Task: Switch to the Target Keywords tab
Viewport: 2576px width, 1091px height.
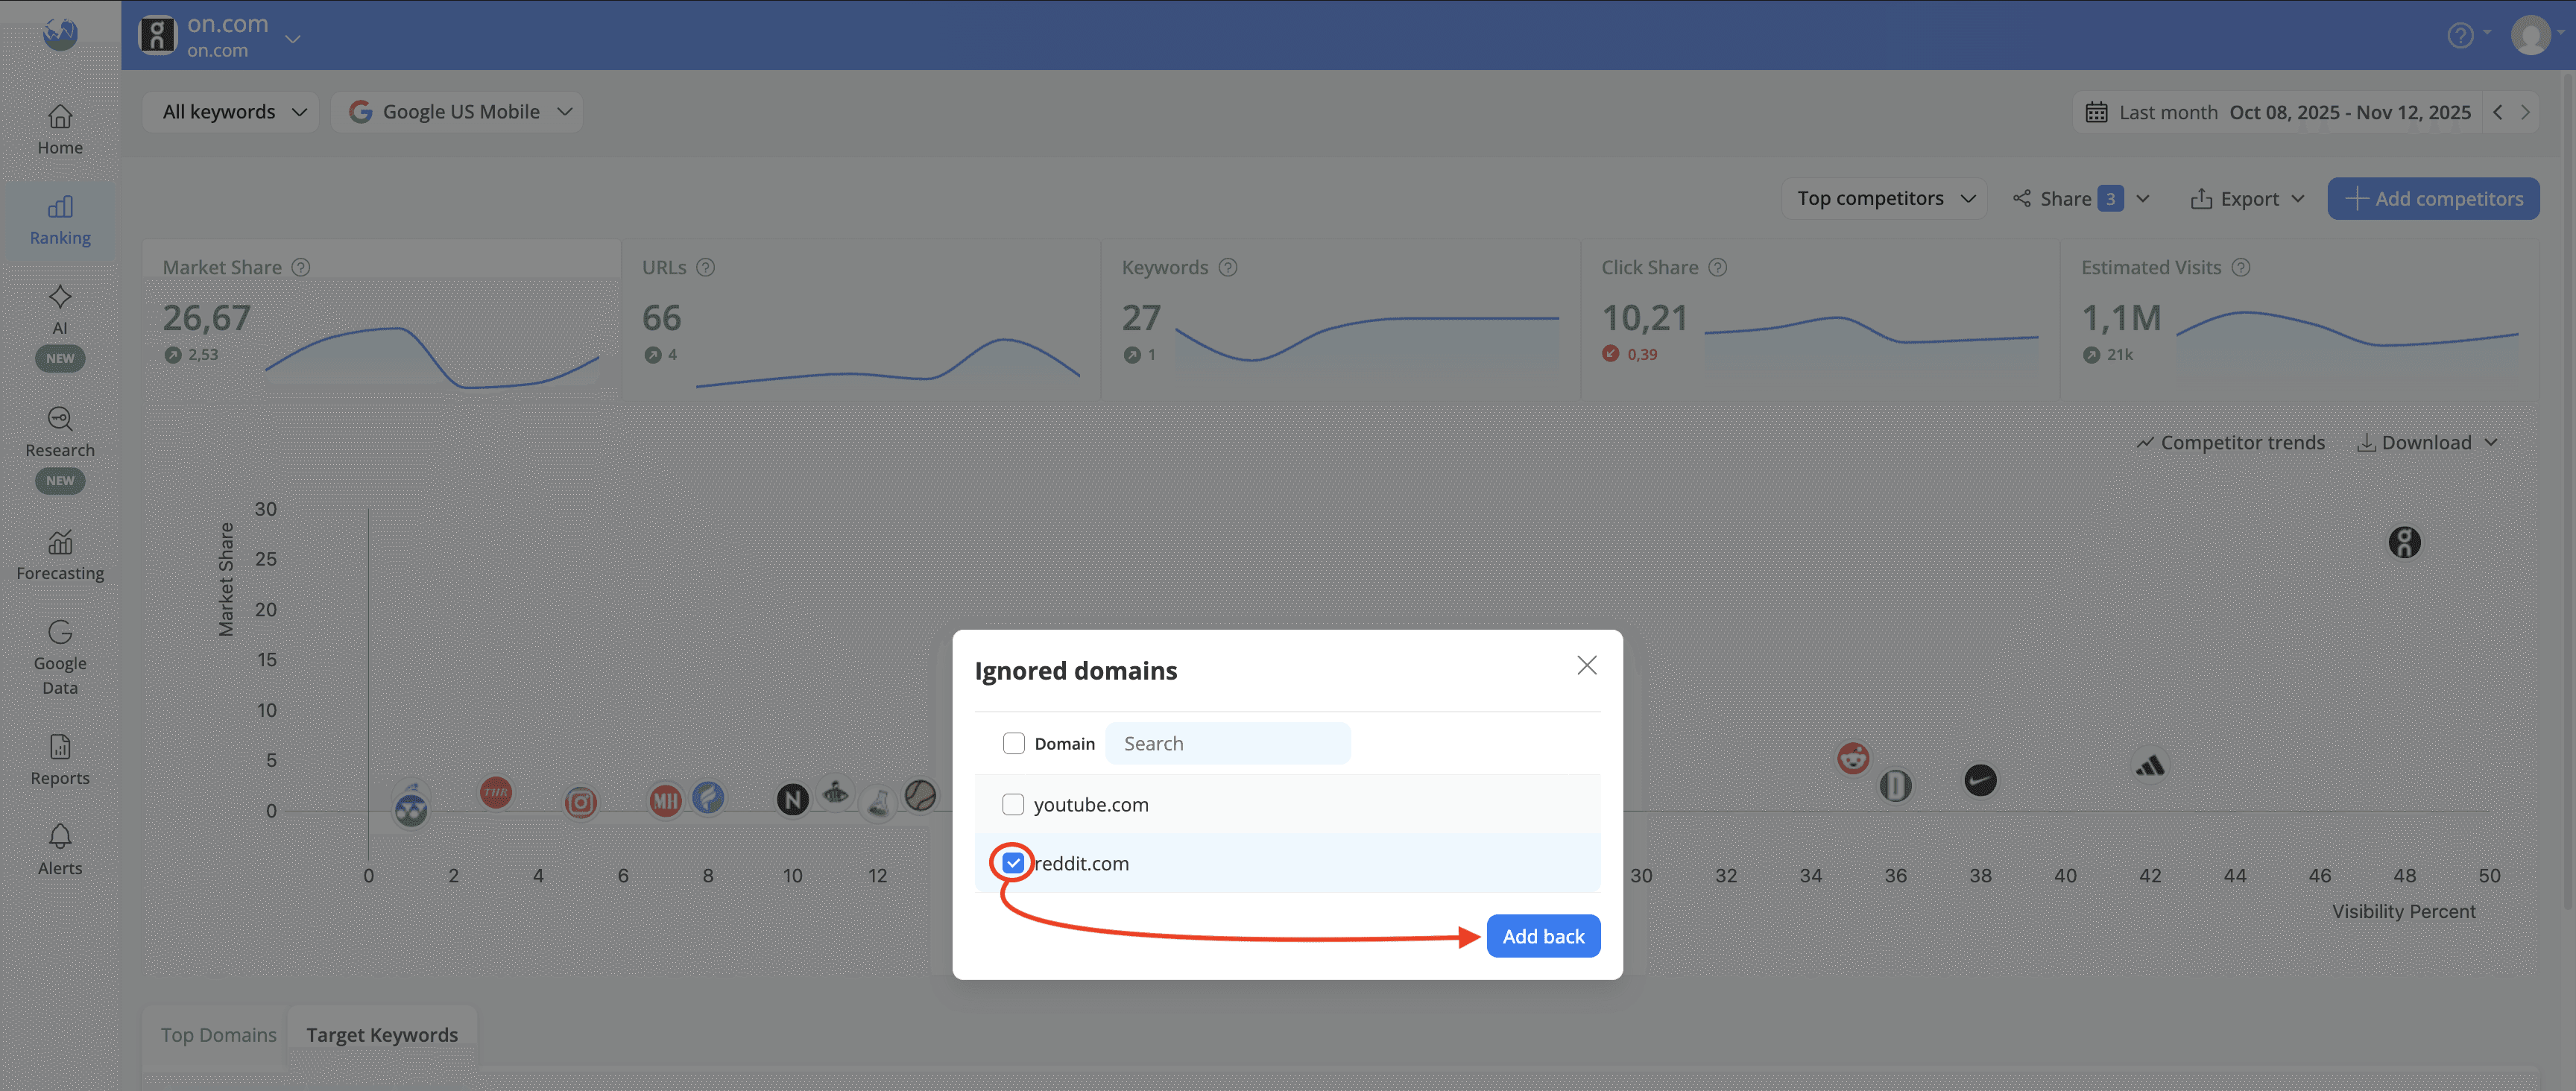Action: click(382, 1034)
